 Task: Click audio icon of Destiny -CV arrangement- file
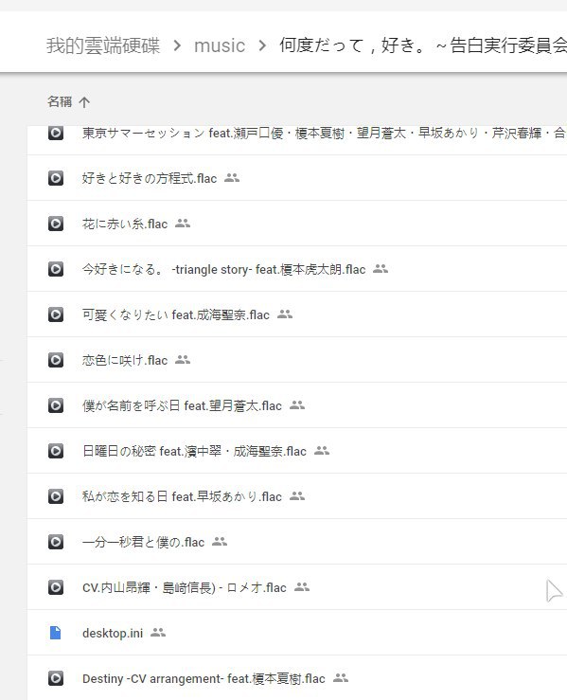point(56,678)
